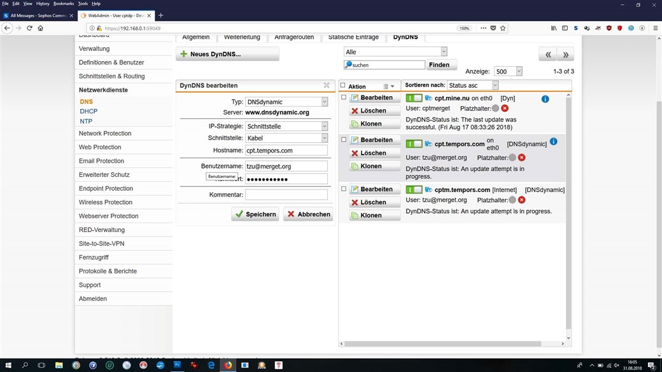Select DHCP under Netzwerkdienste
This screenshot has height=372, width=662.
pyautogui.click(x=88, y=111)
